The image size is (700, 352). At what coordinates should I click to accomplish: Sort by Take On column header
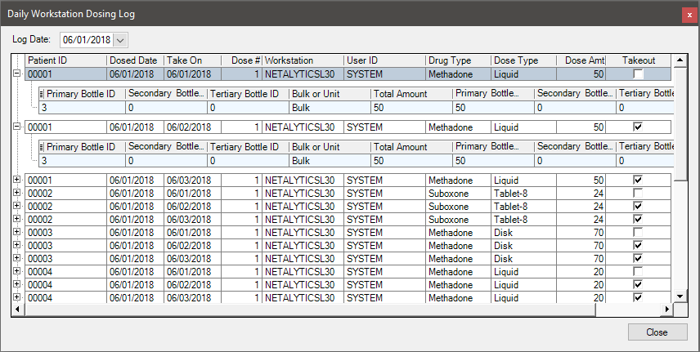[192, 60]
